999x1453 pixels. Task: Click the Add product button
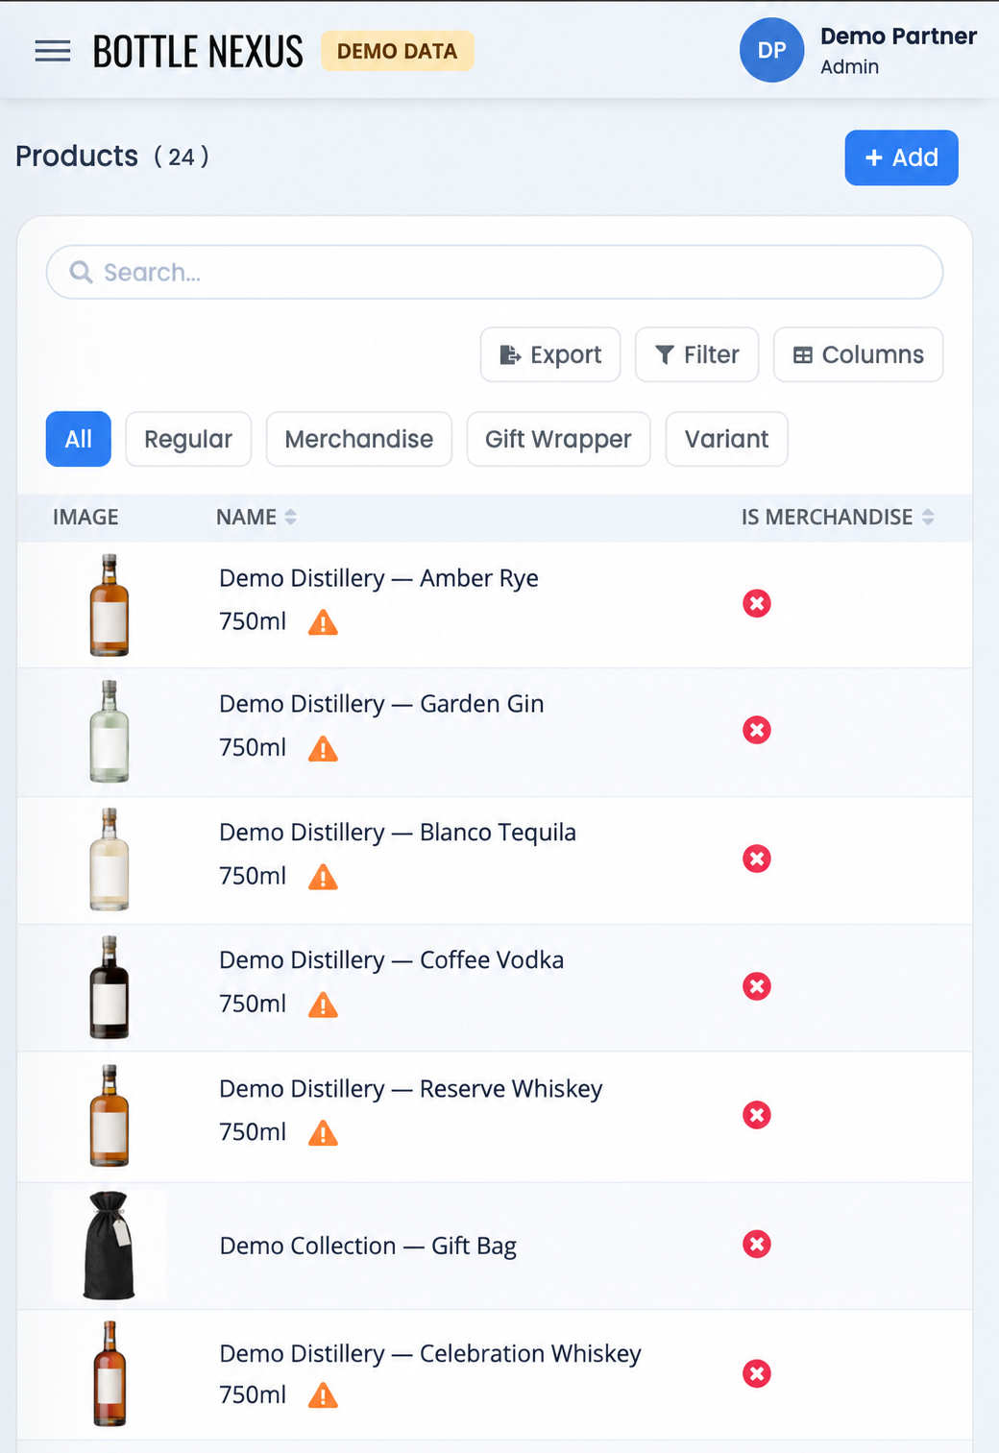coord(901,157)
